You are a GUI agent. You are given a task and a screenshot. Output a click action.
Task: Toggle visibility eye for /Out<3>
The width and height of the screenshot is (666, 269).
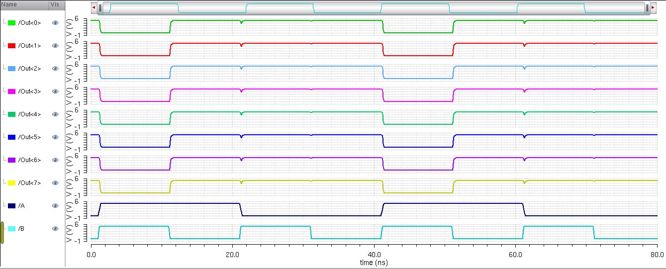coord(55,91)
